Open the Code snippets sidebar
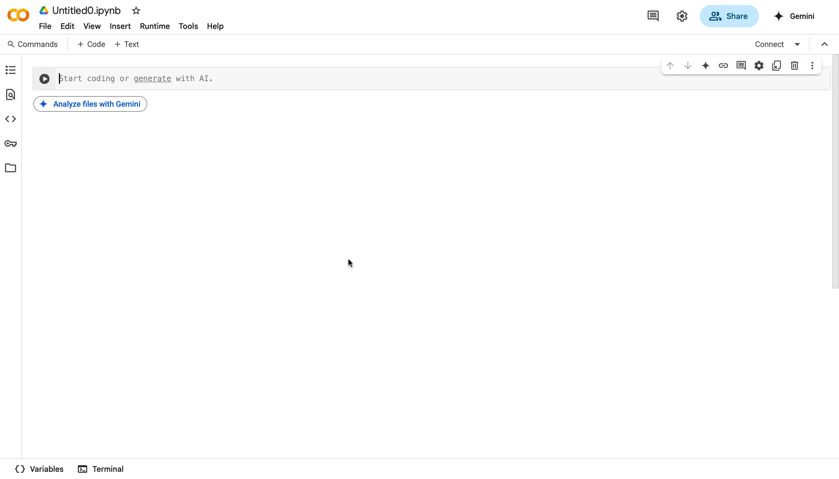Image resolution: width=839 pixels, height=479 pixels. pos(11,119)
